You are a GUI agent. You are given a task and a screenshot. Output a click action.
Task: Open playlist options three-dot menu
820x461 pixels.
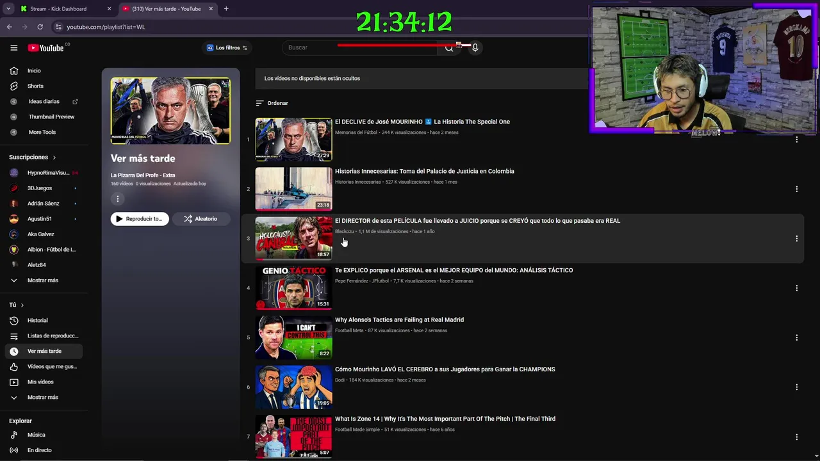117,199
